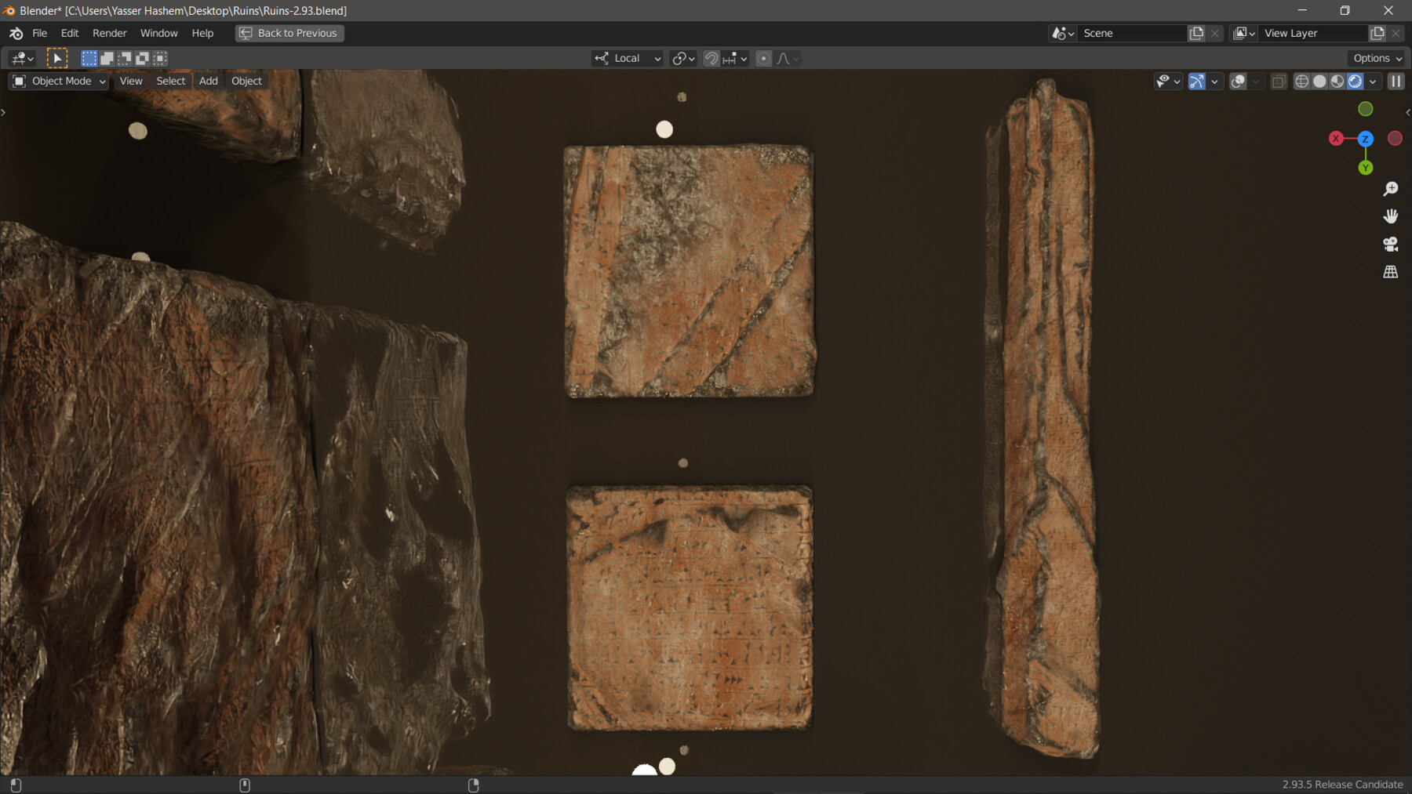
Task: Select the lower square stone tablet
Action: click(x=689, y=607)
